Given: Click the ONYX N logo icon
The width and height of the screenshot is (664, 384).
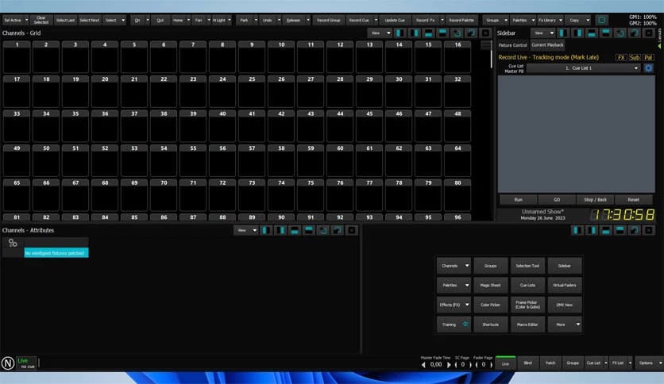Looking at the screenshot, I should 8,363.
